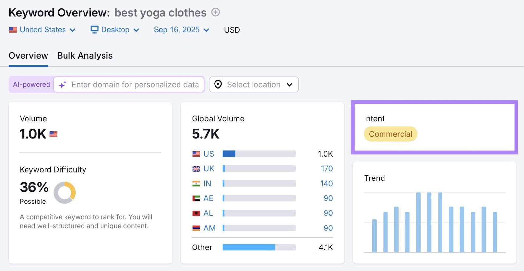Expand the Select location dropdown
This screenshot has width=524, height=271.
(254, 85)
